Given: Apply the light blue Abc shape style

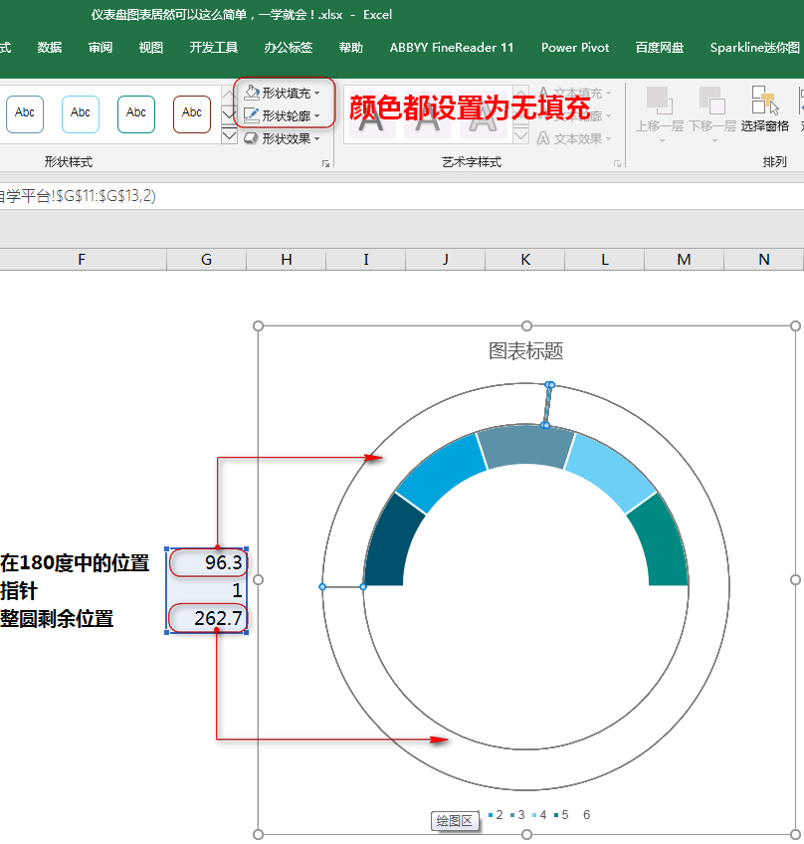Looking at the screenshot, I should [x=81, y=113].
